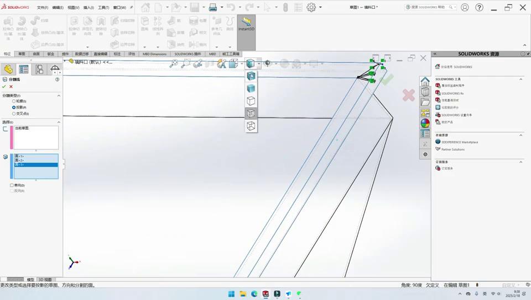Open the 文件(F) menu

tap(43, 8)
